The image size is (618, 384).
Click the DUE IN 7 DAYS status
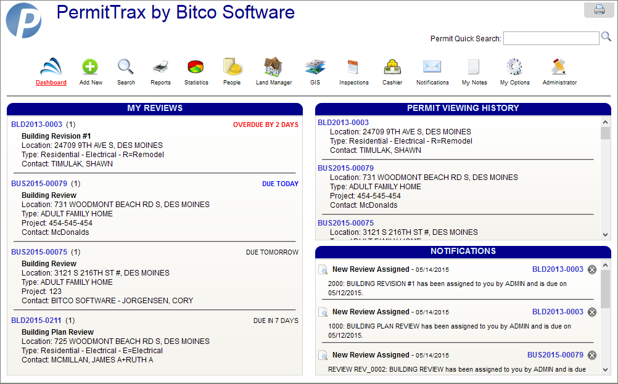click(276, 321)
